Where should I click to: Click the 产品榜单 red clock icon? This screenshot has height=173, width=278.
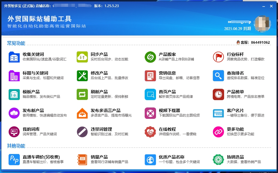(x=218, y=94)
